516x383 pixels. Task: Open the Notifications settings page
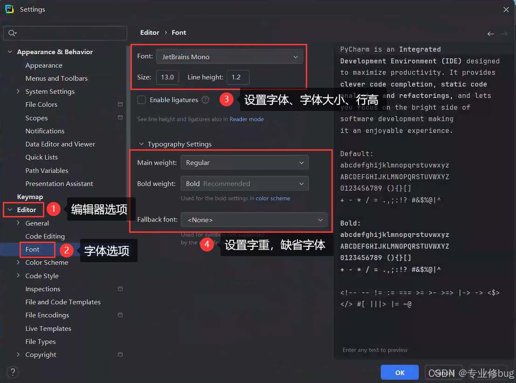(45, 131)
